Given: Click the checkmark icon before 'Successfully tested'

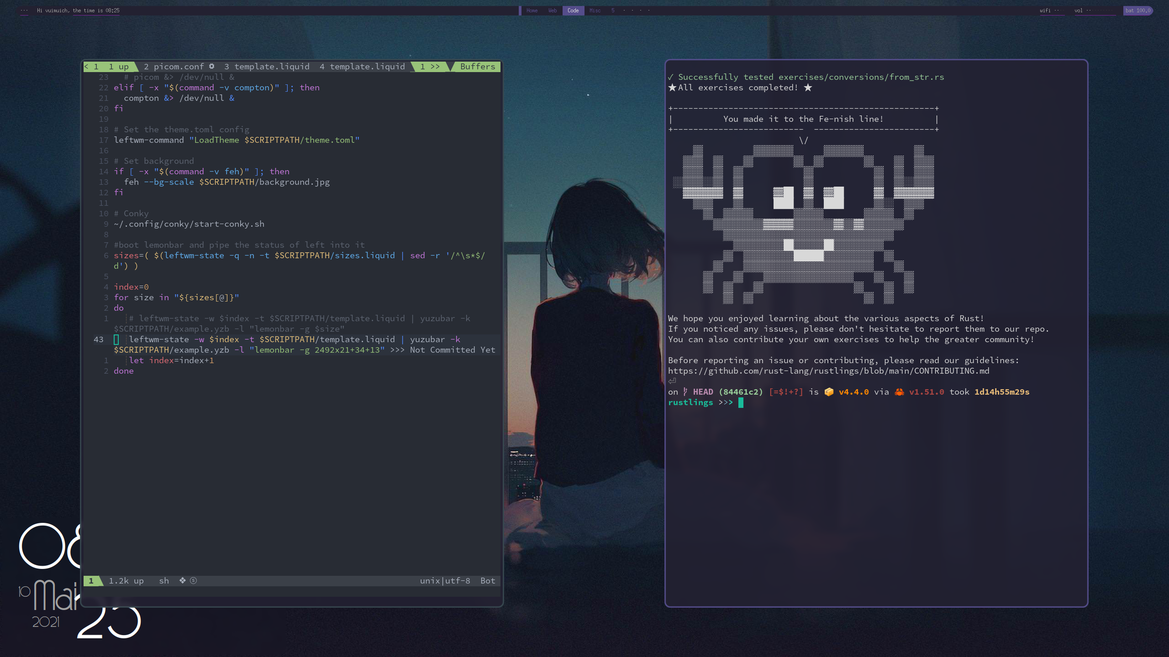Looking at the screenshot, I should [671, 77].
